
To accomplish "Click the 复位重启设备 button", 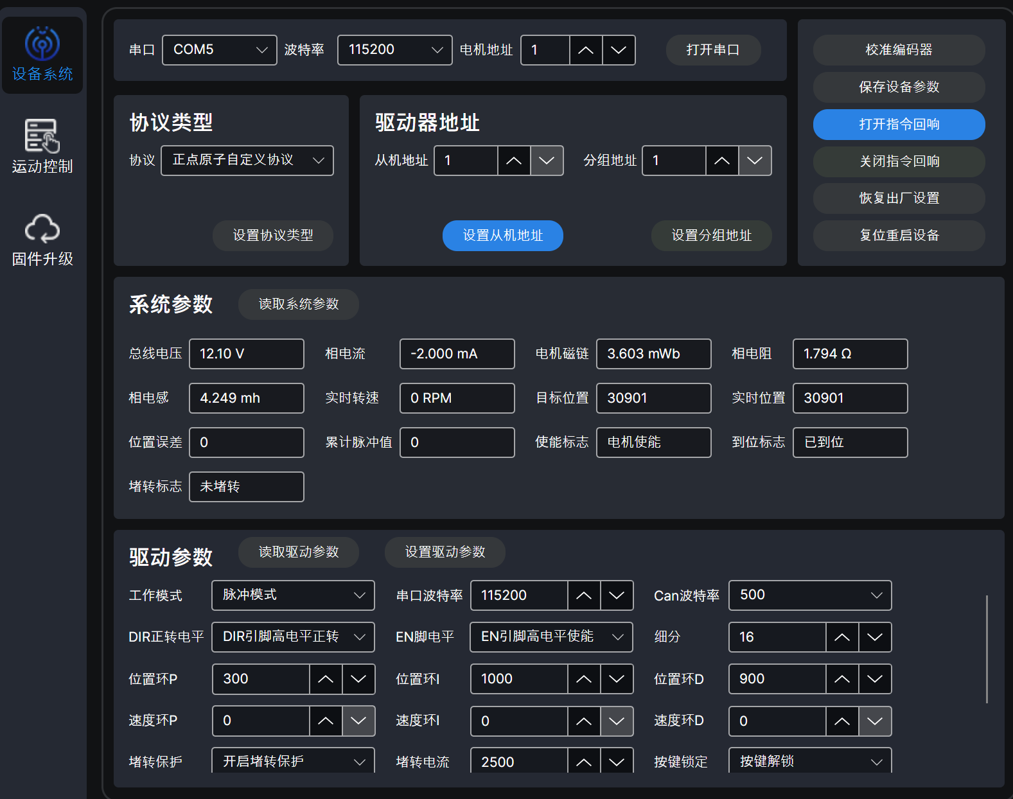I will tap(899, 236).
